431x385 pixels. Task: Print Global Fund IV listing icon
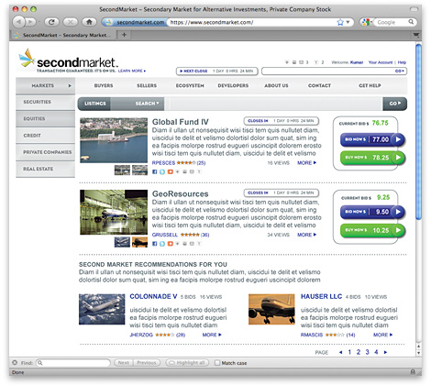(x=184, y=171)
